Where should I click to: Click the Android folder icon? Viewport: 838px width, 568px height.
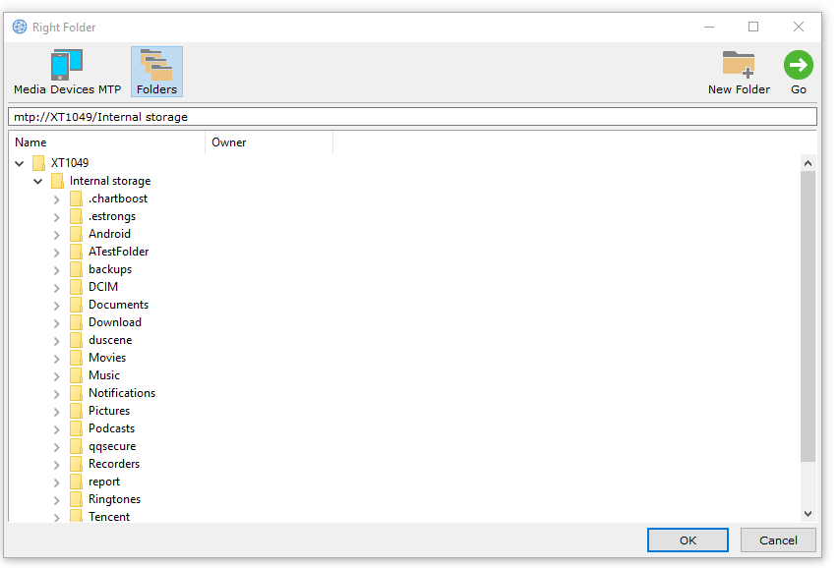point(76,234)
